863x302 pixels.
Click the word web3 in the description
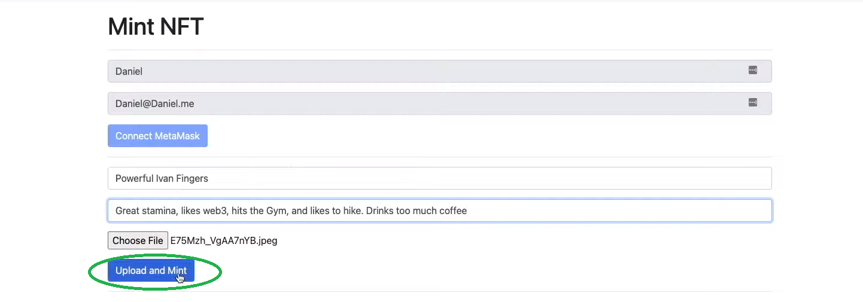coord(218,211)
